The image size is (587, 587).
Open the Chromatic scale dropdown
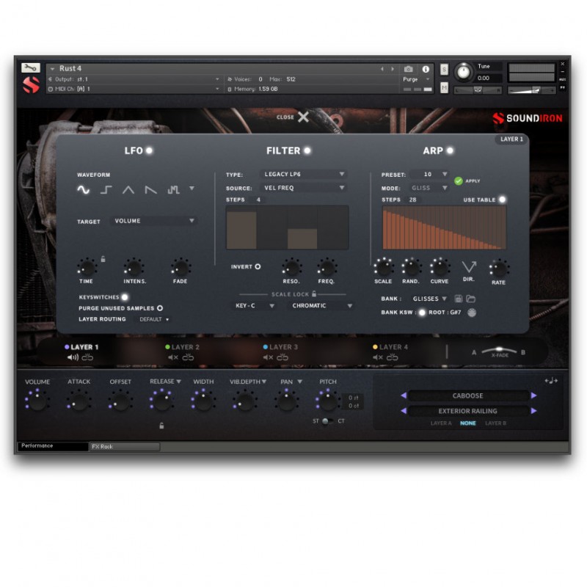pyautogui.click(x=321, y=305)
